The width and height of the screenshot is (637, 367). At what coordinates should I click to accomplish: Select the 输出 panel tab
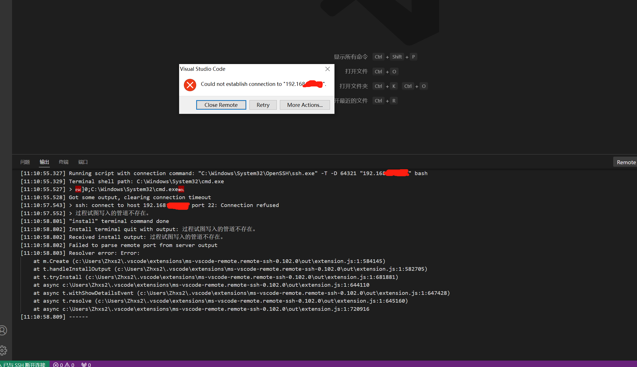44,162
